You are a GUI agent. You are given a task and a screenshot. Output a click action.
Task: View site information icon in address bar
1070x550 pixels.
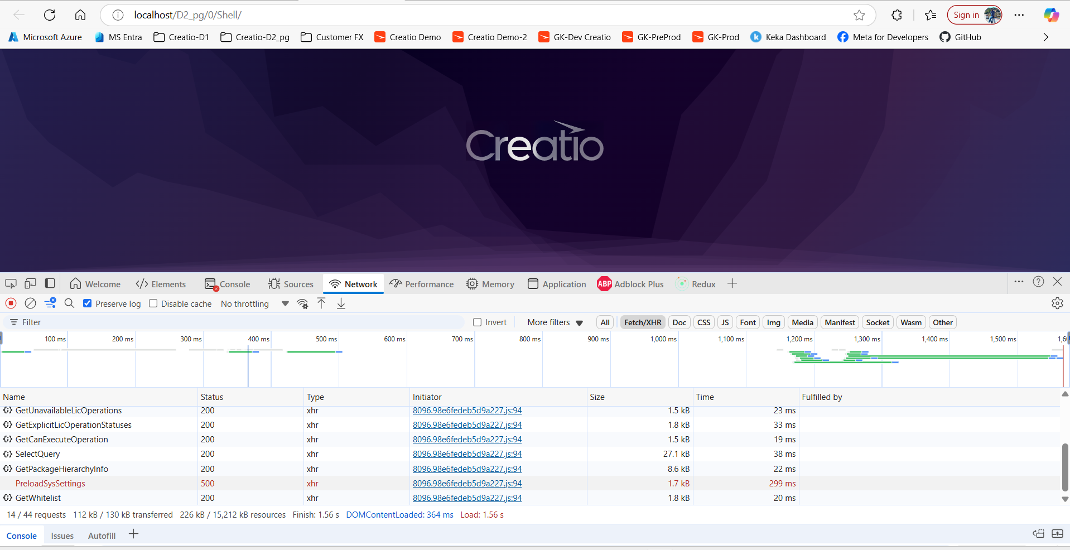pos(118,15)
